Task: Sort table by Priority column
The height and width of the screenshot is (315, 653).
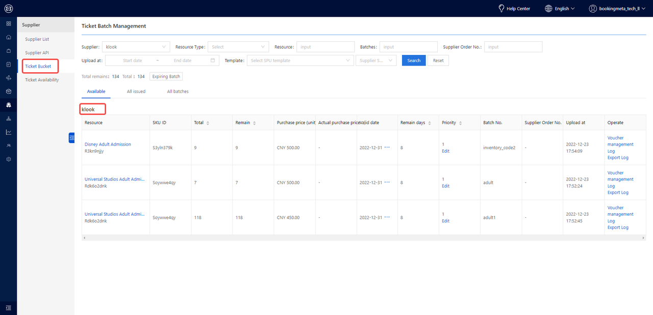Action: 461,123
